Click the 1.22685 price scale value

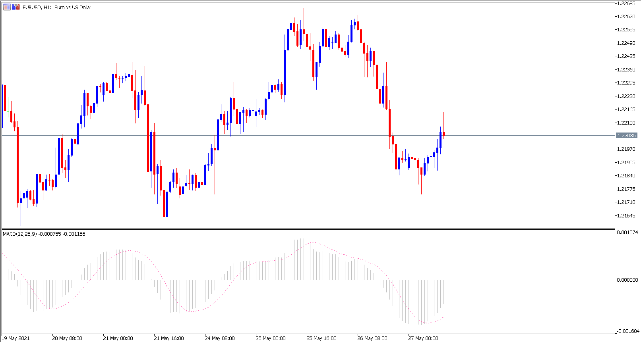626,4
